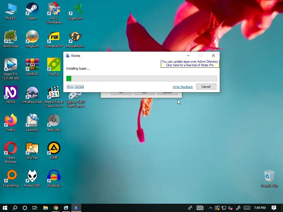Click the foobar2000 desktop icon
The height and width of the screenshot is (212, 283).
click(32, 179)
